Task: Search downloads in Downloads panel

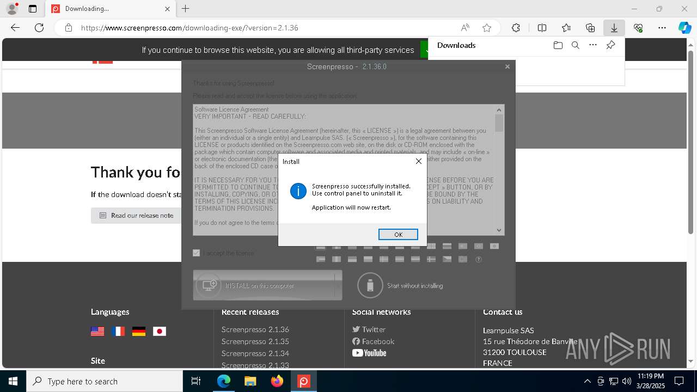Action: coord(575,45)
